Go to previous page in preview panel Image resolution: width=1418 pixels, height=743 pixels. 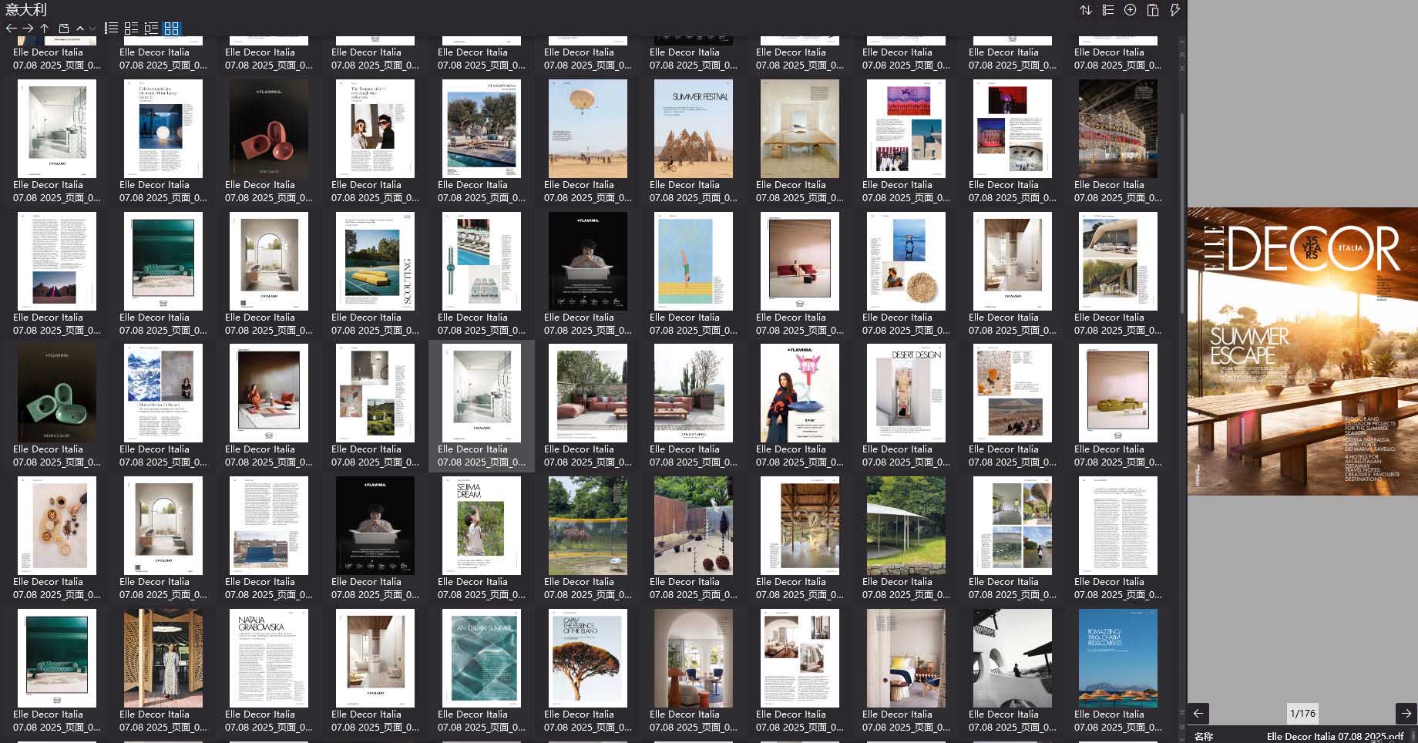point(1198,713)
